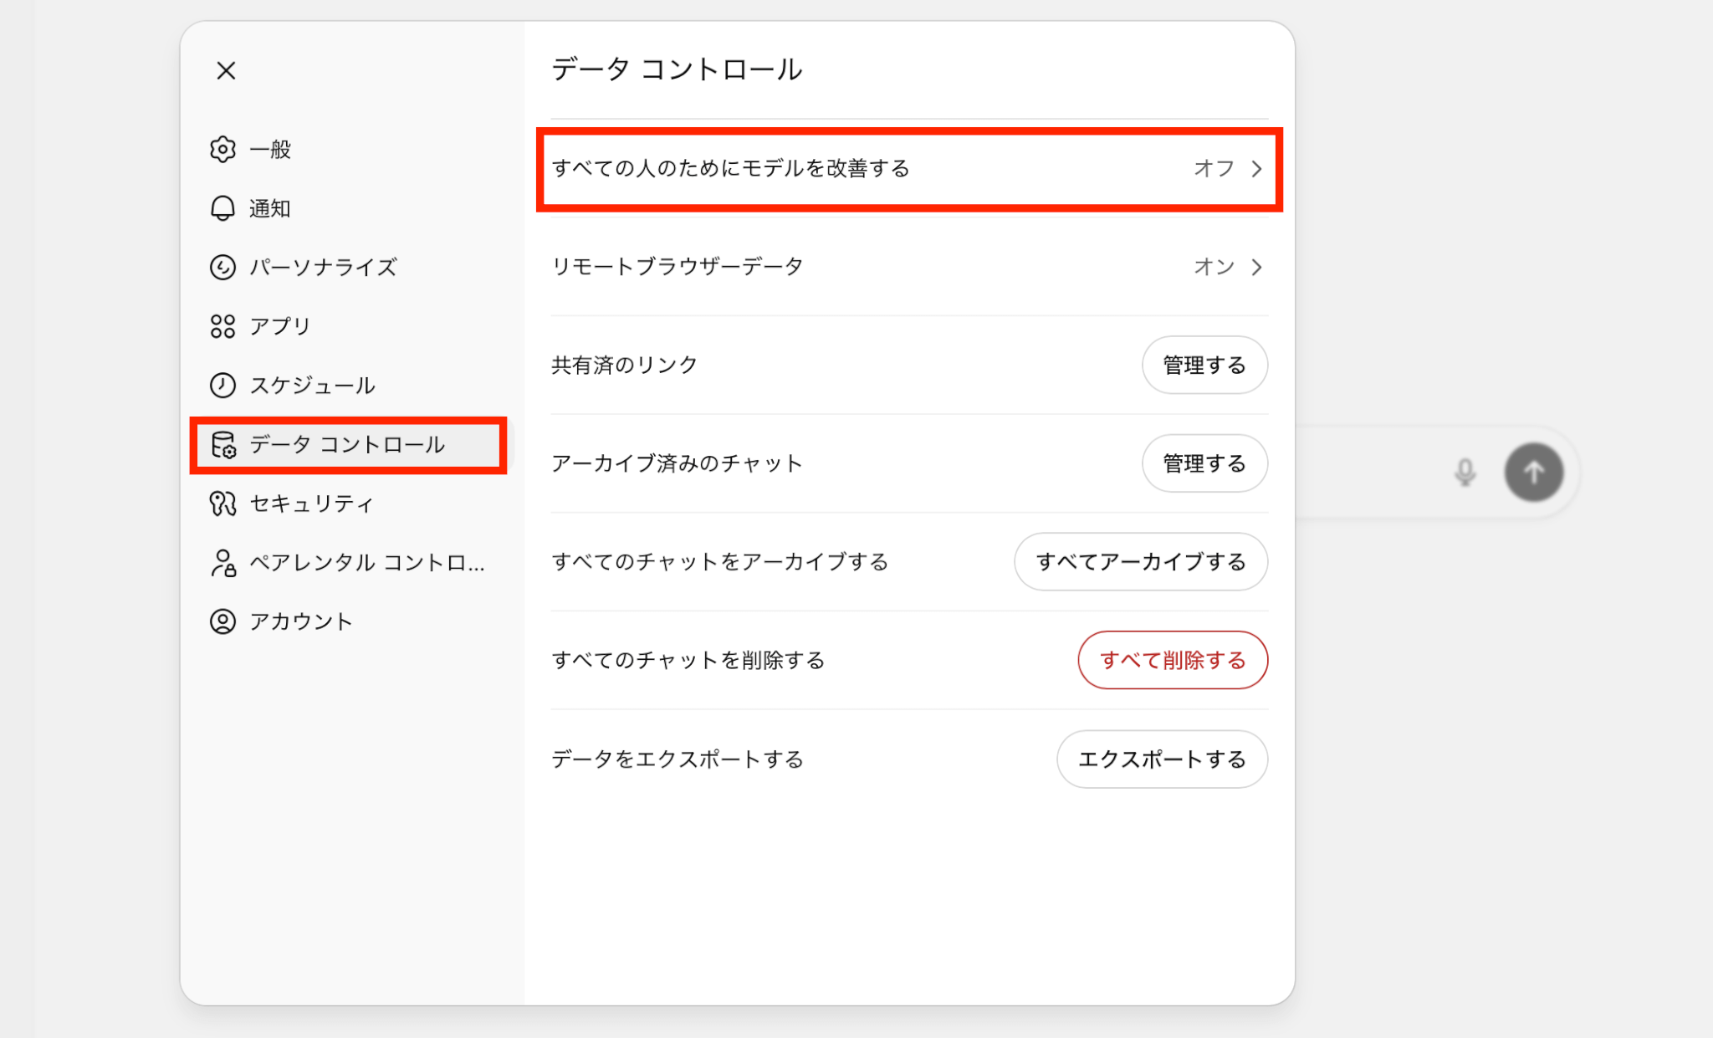Click the パーソナライズ sidebar icon
Screen dimensions: 1713x1038
pos(222,267)
